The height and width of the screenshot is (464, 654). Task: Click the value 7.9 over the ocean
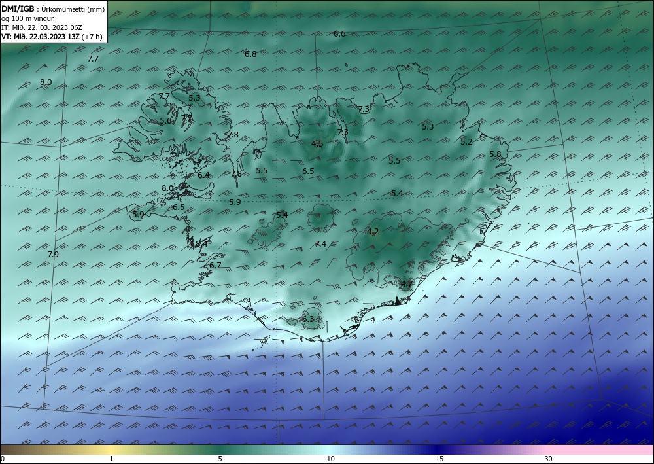53,254
